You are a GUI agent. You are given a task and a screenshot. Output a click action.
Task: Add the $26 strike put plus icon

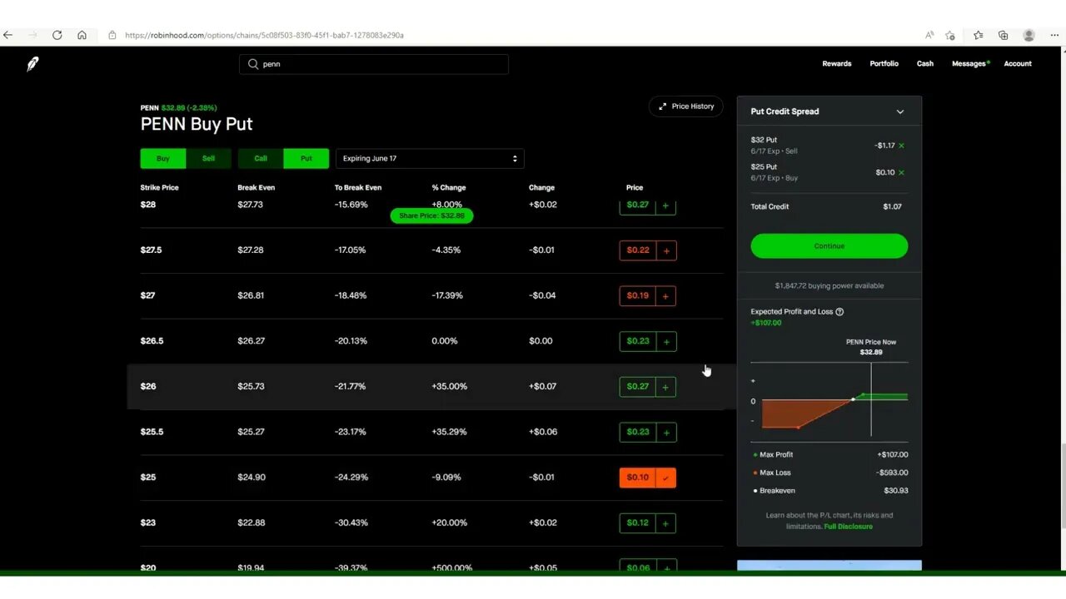tap(665, 387)
